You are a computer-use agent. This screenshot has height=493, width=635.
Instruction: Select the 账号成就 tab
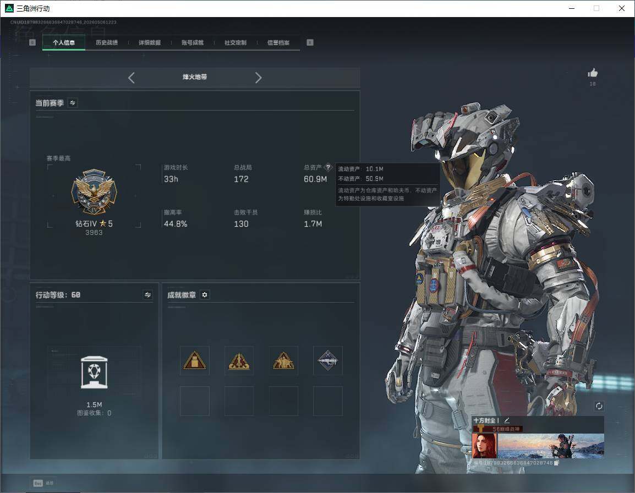click(193, 42)
